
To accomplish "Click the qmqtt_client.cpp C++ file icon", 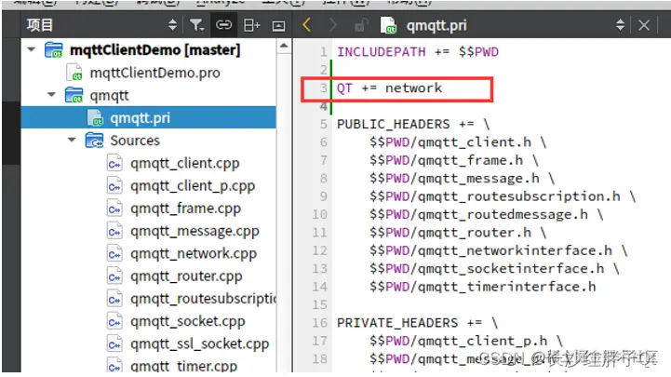I will pos(114,164).
